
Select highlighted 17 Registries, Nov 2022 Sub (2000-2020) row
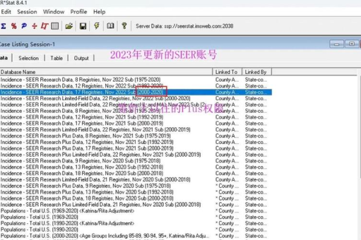tap(136, 92)
